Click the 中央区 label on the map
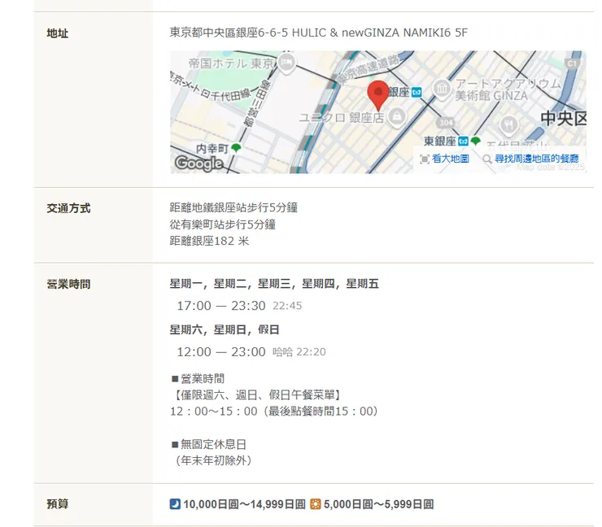Viewport: 602px width, 527px height. coord(564,118)
